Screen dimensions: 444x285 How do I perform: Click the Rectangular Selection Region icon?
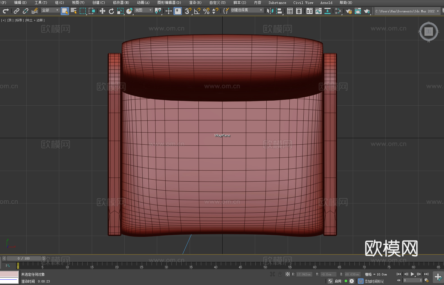[x=83, y=11]
